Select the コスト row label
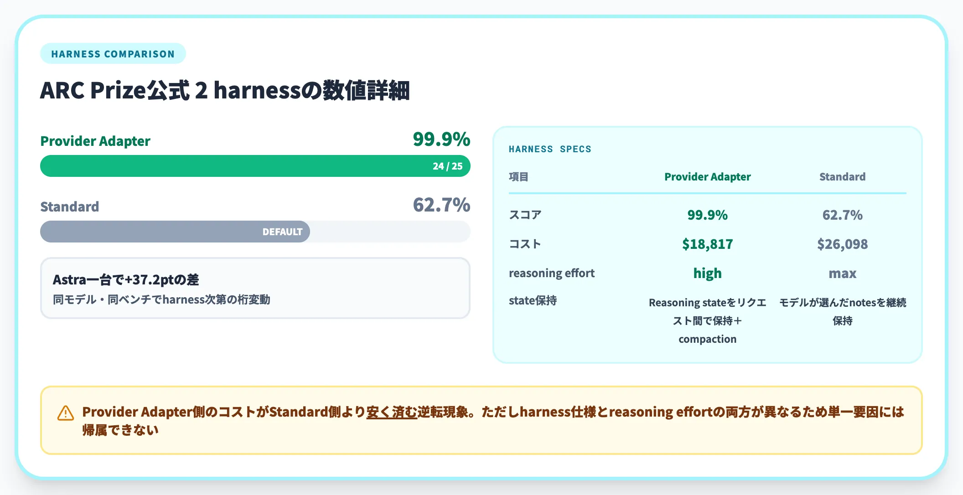 [525, 244]
